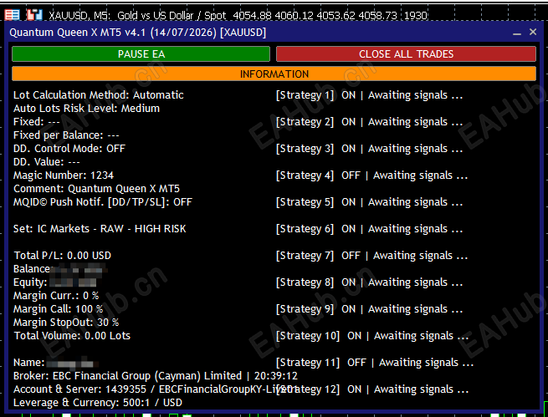Click 'Total Volume: 0.00 Lots' text
Image resolution: width=548 pixels, height=417 pixels.
pyautogui.click(x=72, y=336)
